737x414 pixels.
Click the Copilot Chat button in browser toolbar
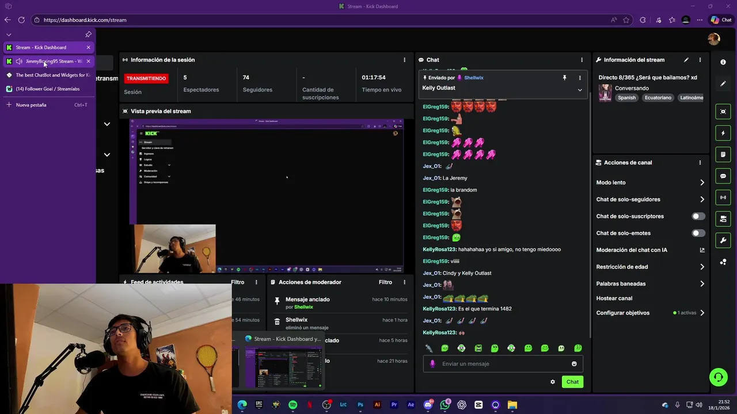pos(720,20)
